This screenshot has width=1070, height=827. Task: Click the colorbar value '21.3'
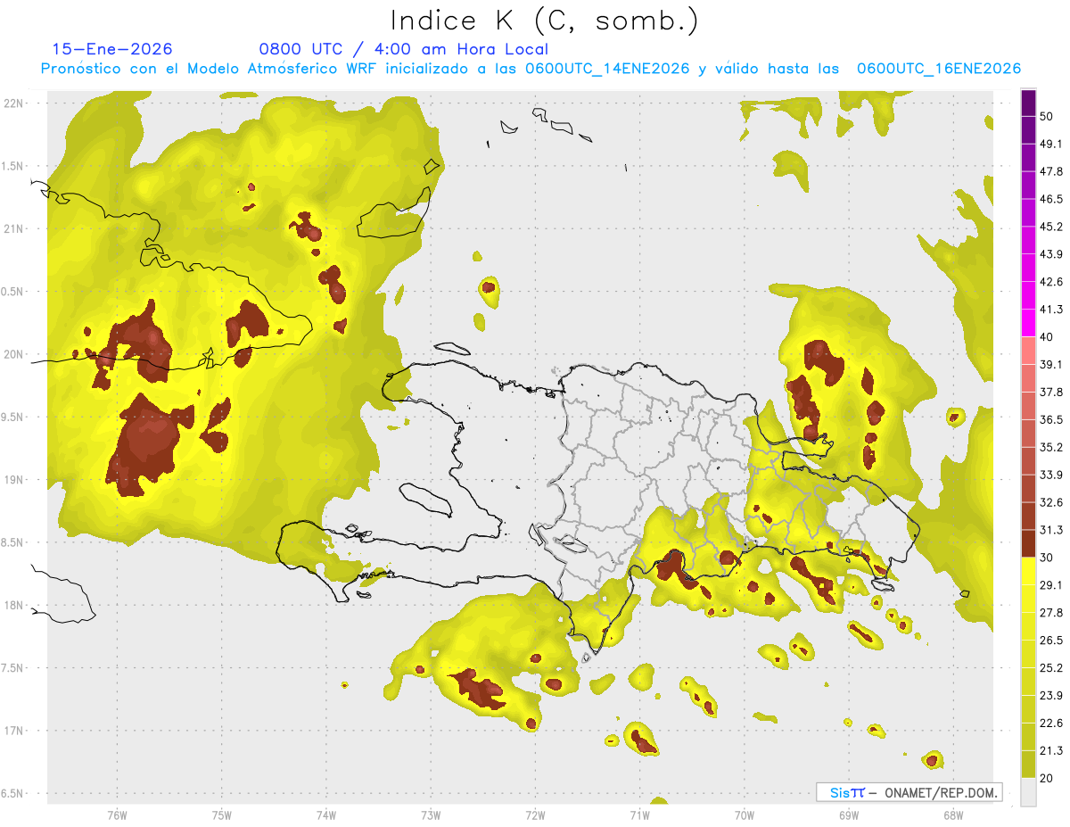click(1051, 750)
